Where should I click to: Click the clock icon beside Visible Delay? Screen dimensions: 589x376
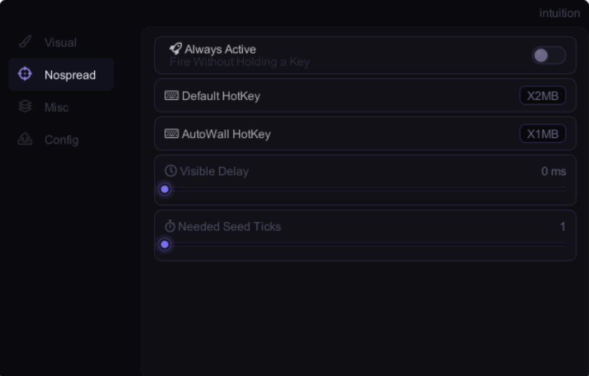pyautogui.click(x=171, y=171)
